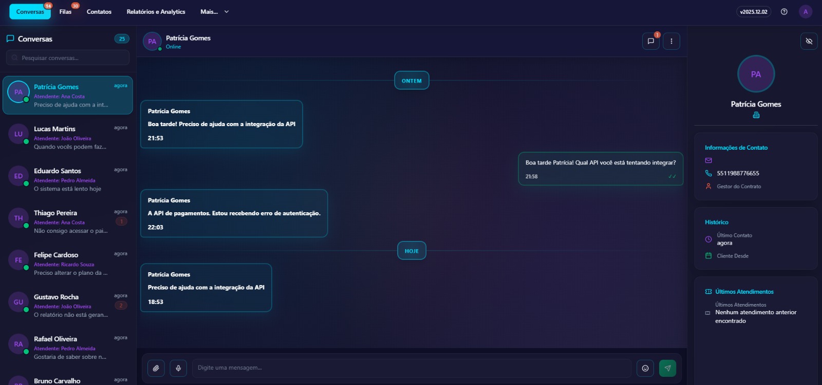Click the Histórico heading

tap(717, 222)
